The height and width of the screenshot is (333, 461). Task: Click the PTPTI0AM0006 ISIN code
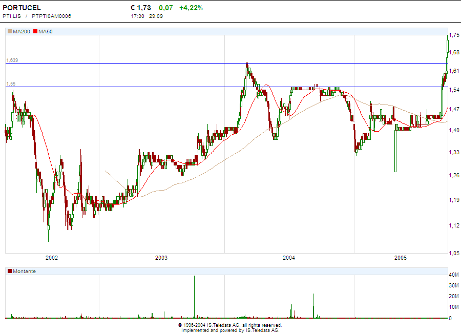(51, 16)
